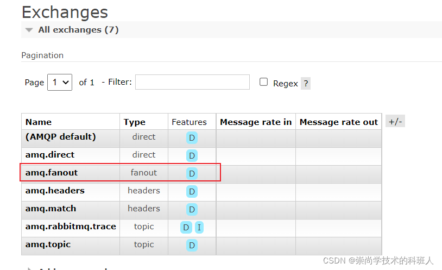Click the D badge for amq.headers

click(x=192, y=192)
